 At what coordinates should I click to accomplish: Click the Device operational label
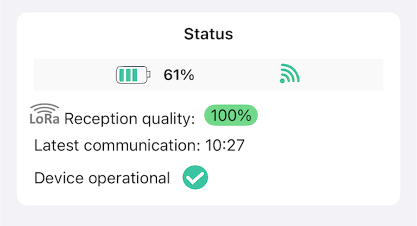tap(102, 178)
